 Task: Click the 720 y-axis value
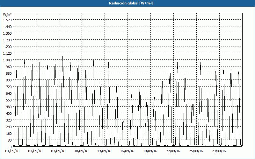pos(9,86)
